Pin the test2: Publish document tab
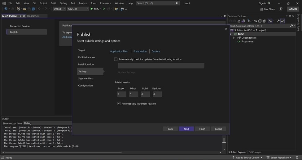This screenshot has width=302, height=160. coord(20,16)
